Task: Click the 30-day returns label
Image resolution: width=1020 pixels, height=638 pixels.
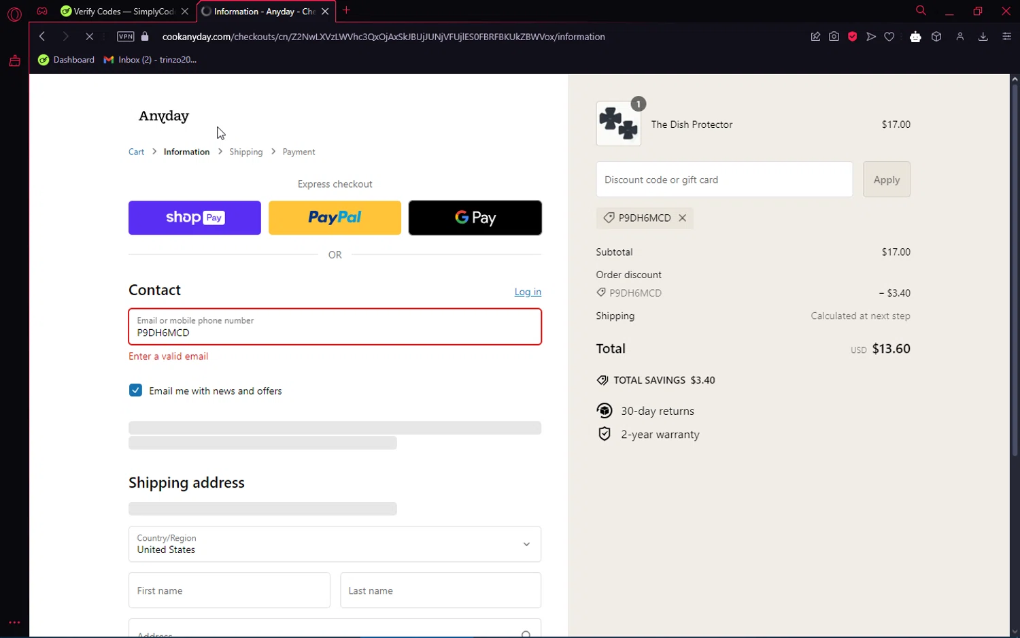Action: pyautogui.click(x=658, y=411)
